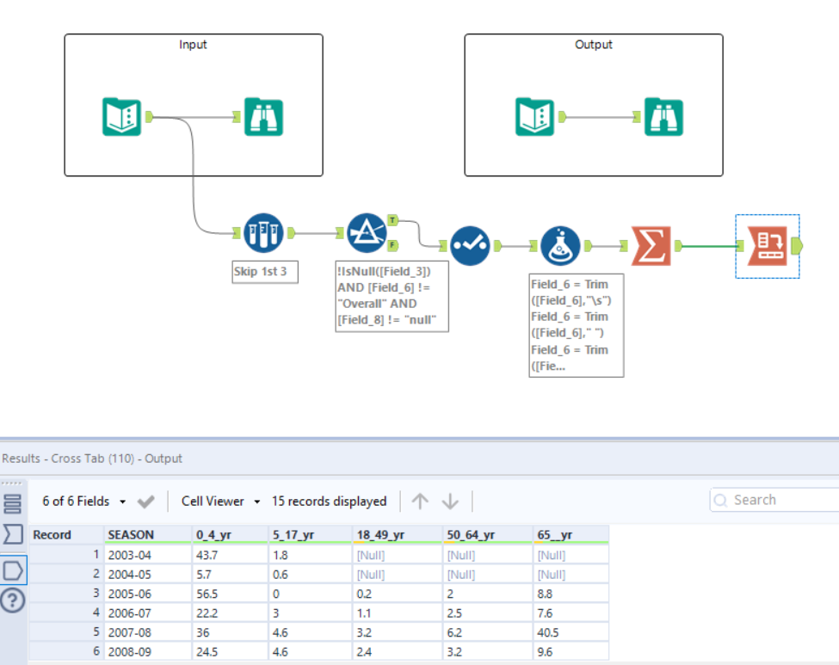
Task: Select the Filter tool with the IsNull expression
Action: (367, 233)
